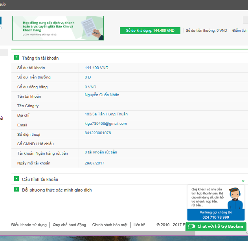The image size is (248, 241).
Task: Click Cấu hình tài khoản heading text
Action: (40, 179)
